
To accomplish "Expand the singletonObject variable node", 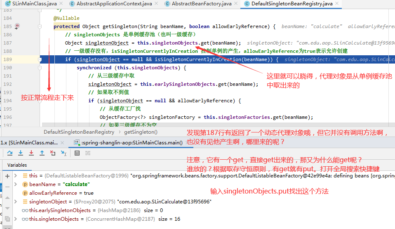I will 16,201.
